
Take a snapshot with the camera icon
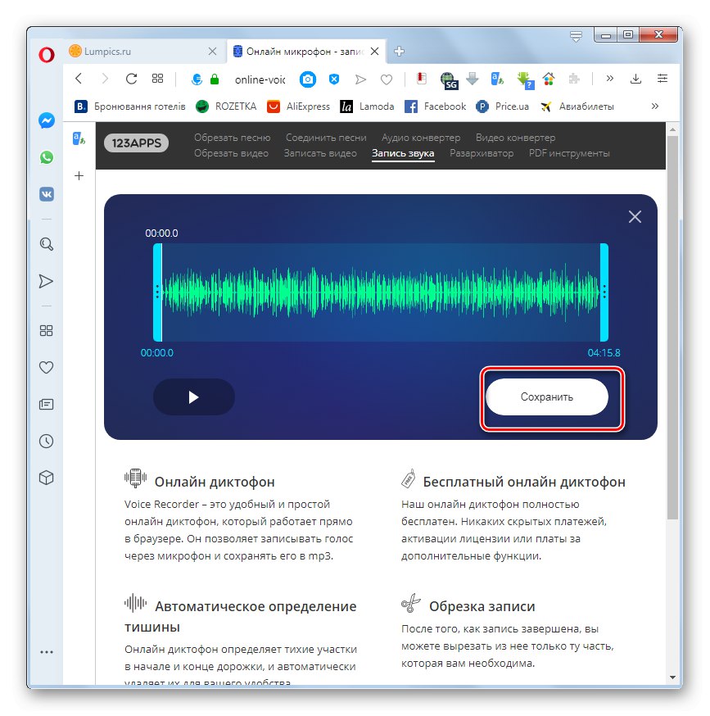308,79
